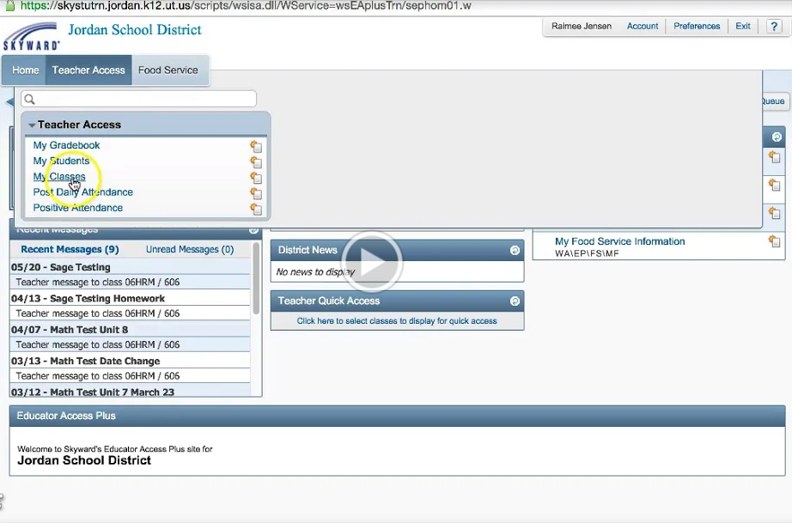Click the star icon beside Positive Attendance
Viewport: 792px width, 523px height.
click(x=256, y=207)
